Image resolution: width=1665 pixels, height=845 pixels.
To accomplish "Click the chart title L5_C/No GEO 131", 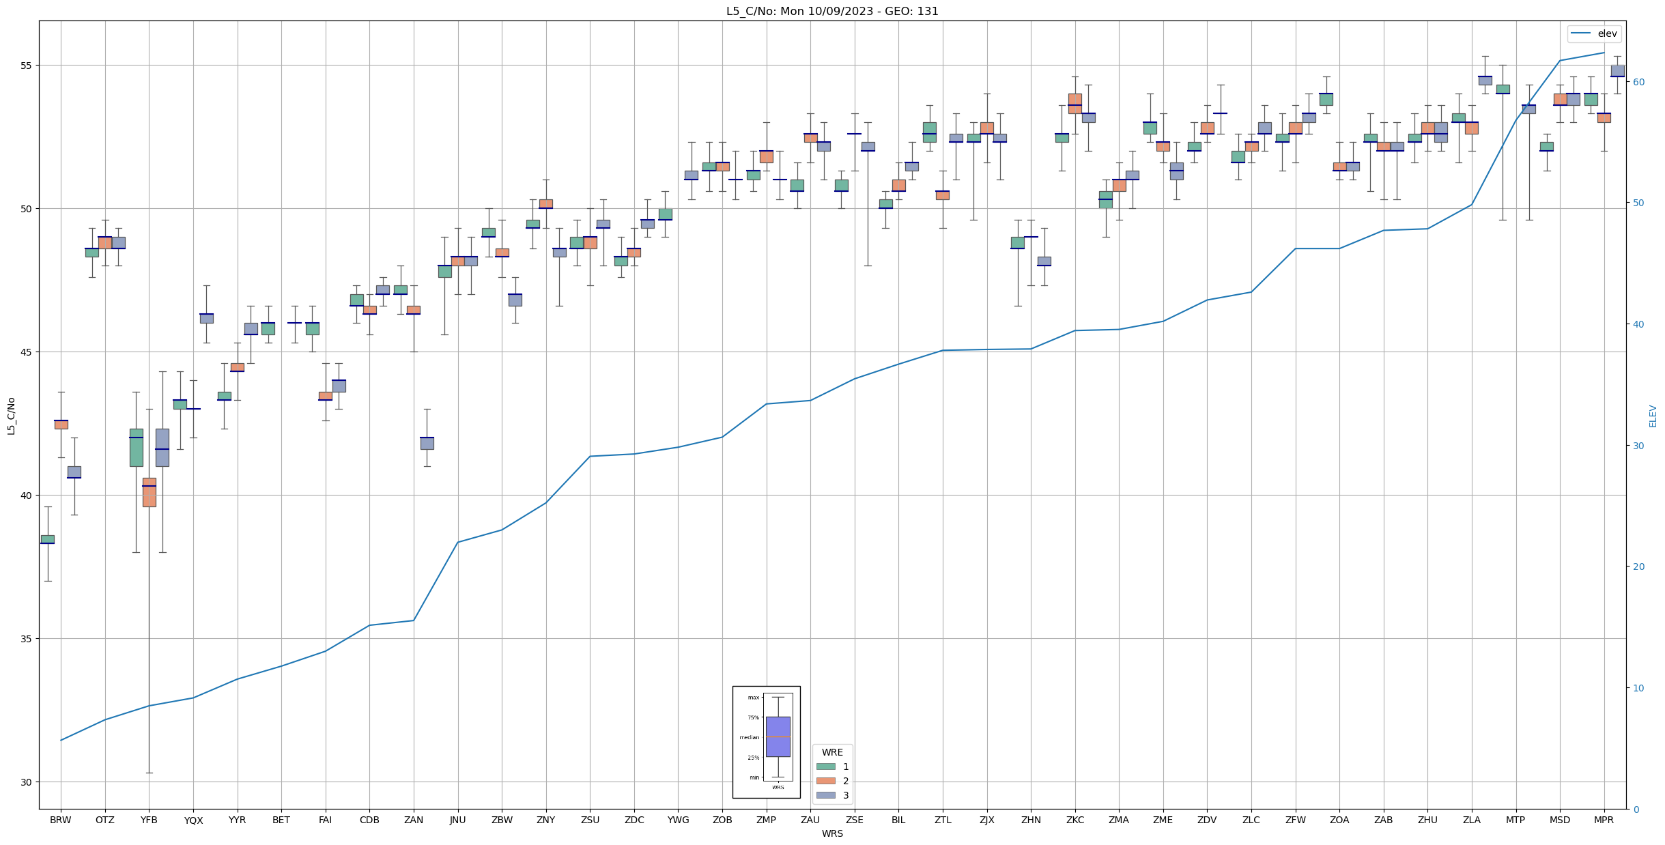I will click(x=831, y=12).
